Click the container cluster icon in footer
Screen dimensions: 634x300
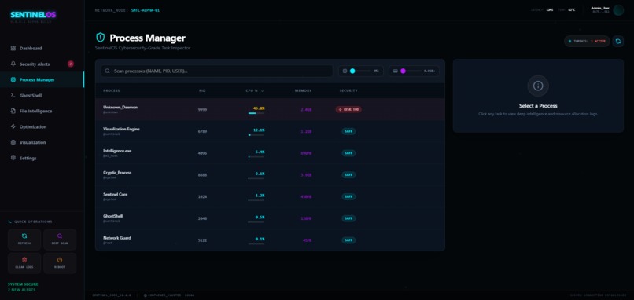pos(146,295)
